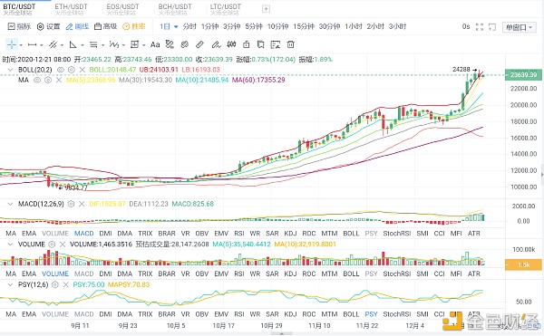Open MACD(12,26,9) settings gear
Screen dimensions: 544x336
click(x=71, y=204)
